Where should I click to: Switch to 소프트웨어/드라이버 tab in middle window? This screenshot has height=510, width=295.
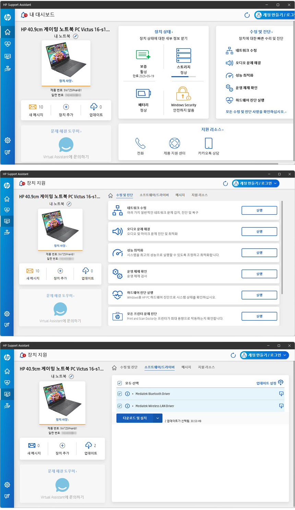(x=154, y=195)
